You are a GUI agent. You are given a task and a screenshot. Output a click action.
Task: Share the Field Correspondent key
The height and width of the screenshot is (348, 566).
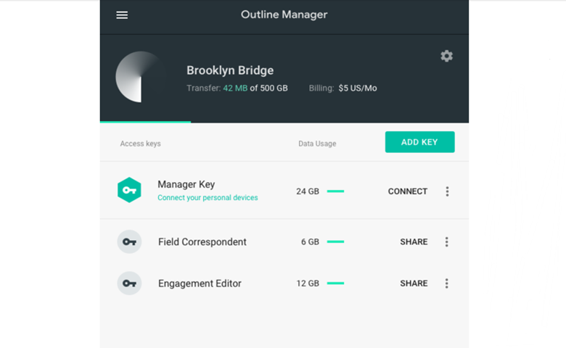(x=414, y=242)
